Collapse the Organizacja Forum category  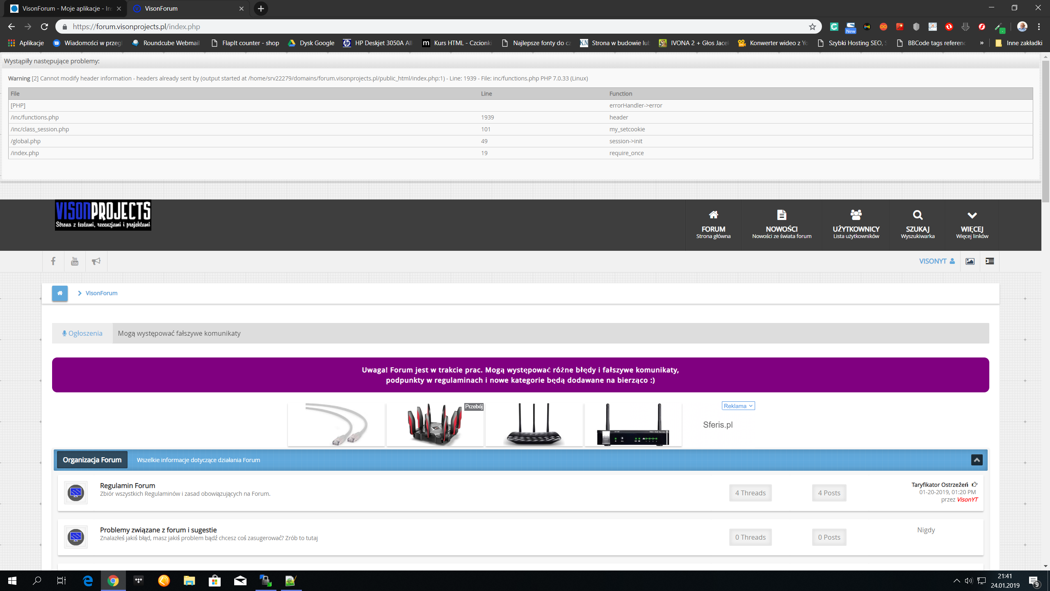click(x=977, y=460)
